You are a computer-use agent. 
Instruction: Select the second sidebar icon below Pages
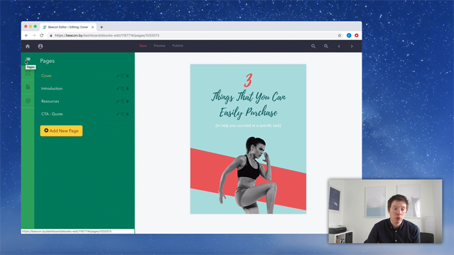[28, 73]
